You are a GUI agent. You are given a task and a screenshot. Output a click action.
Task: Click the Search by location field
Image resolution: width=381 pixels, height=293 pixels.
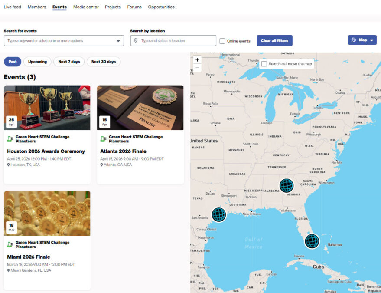(x=173, y=41)
